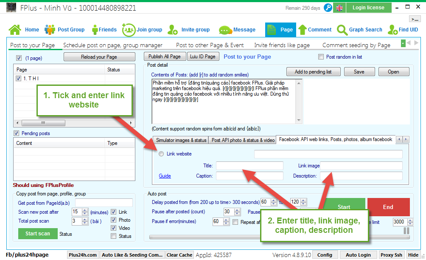
Task: Increase Scan new post after minutes value
Action: point(85,210)
